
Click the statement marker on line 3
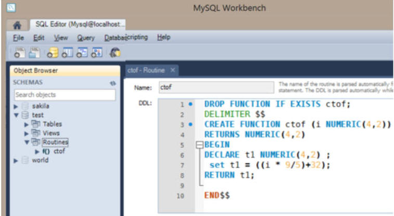tap(190, 124)
